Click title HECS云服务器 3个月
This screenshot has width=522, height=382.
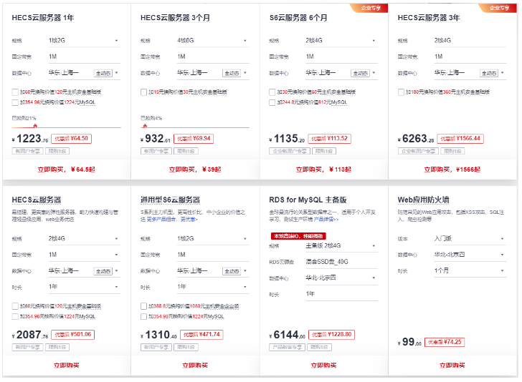[x=175, y=18]
